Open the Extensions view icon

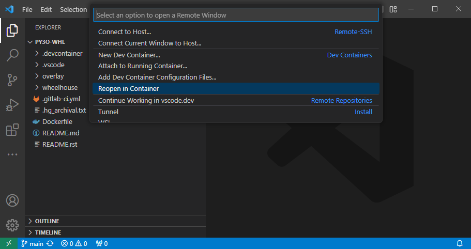click(12, 130)
